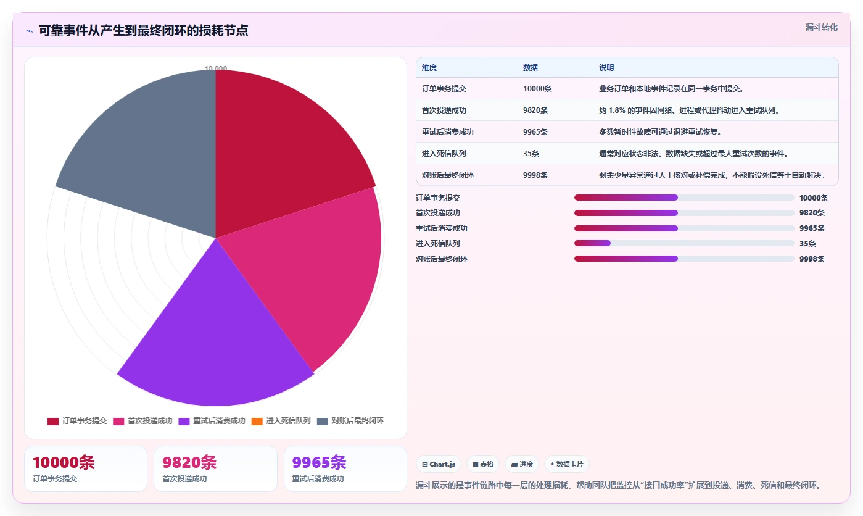Toggle the 重试后消费成功 legend item
This screenshot has width=863, height=516.
pyautogui.click(x=212, y=421)
